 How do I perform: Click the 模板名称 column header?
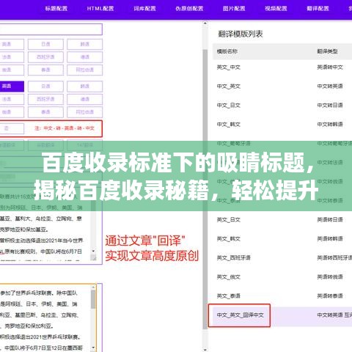(x=227, y=51)
